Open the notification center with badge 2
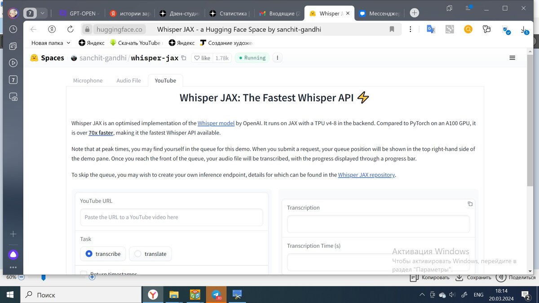The width and height of the screenshot is (539, 303). [525, 295]
